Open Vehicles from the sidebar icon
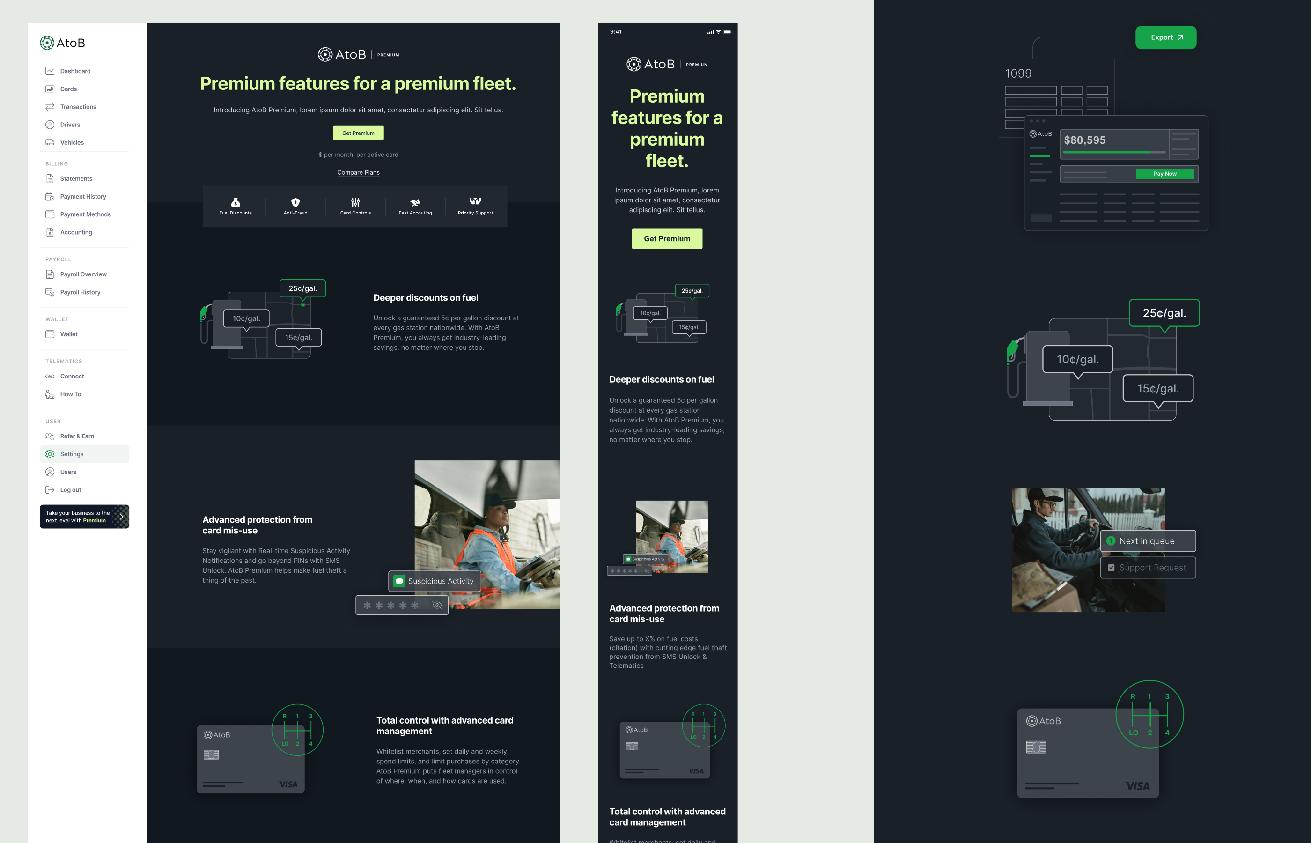This screenshot has width=1311, height=843. click(51, 142)
